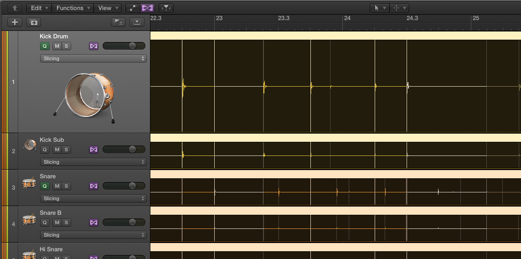Select the Snare B track name
The height and width of the screenshot is (259, 521).
51,213
